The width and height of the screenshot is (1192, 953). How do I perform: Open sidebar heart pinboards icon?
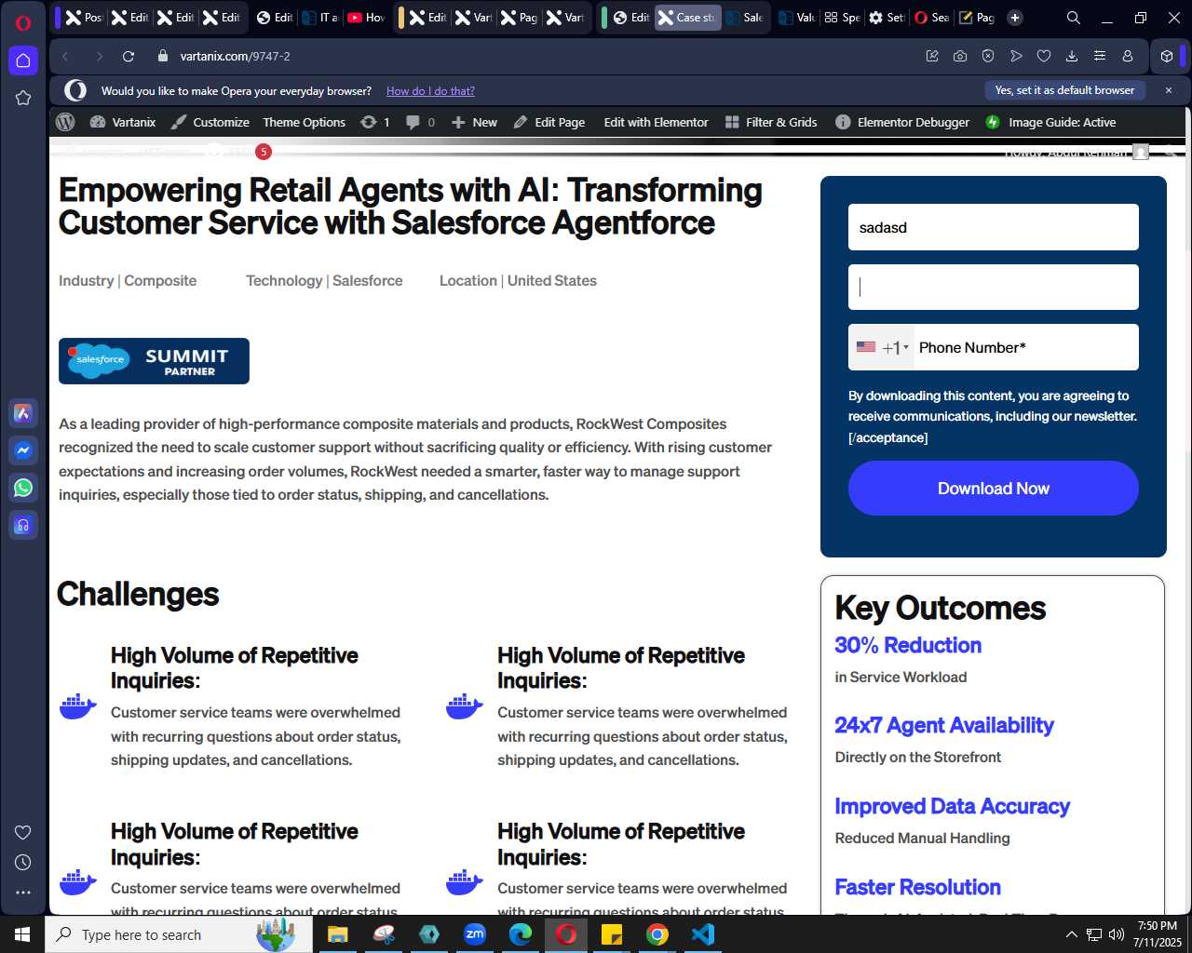23,832
